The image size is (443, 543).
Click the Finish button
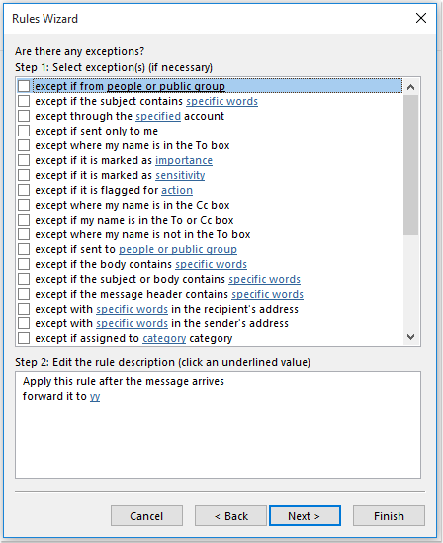click(x=389, y=516)
